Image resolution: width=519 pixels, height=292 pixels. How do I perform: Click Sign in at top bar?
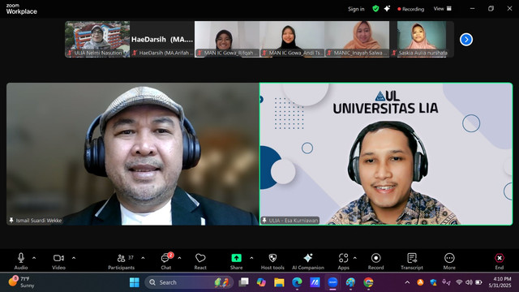click(356, 9)
